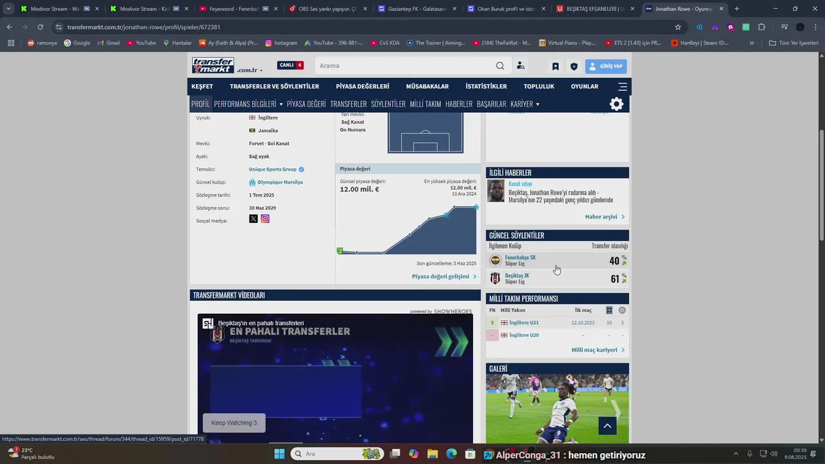The width and height of the screenshot is (825, 464).
Task: Click the CANLI live scores badge
Action: coord(290,65)
